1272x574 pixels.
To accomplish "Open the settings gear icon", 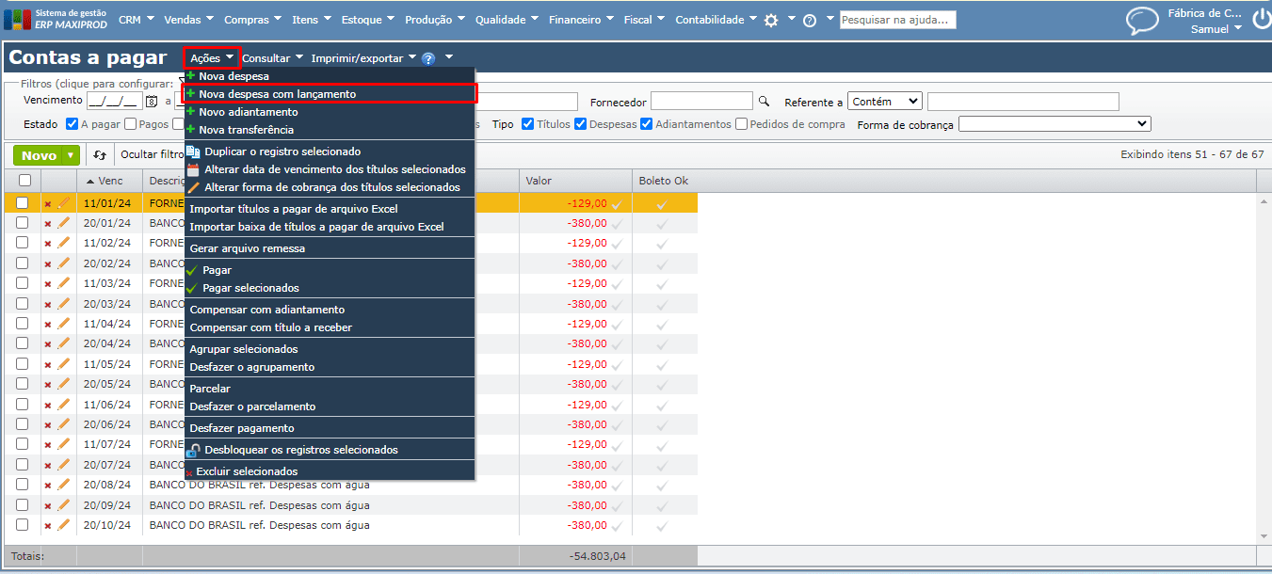I will coord(771,20).
